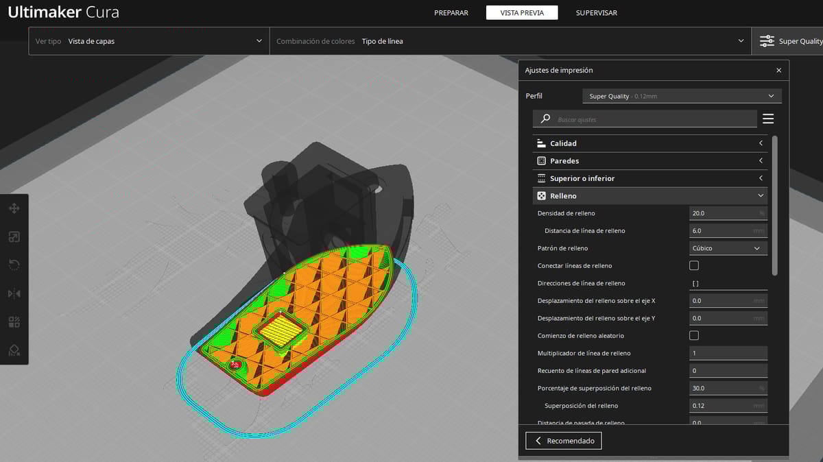
Task: Click the print settings sliders icon
Action: pyautogui.click(x=767, y=41)
